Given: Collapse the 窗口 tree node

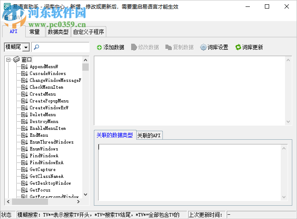Looking at the screenshot, I should pos(8,60).
